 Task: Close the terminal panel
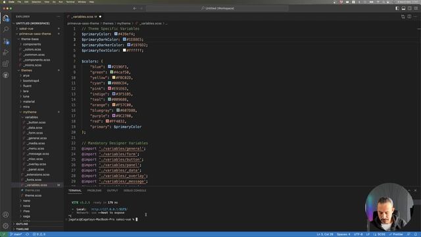tap(415, 190)
